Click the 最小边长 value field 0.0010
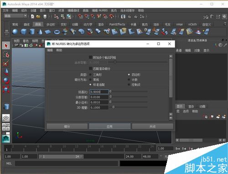Screen dimensions: 228x174 (x=99, y=102)
